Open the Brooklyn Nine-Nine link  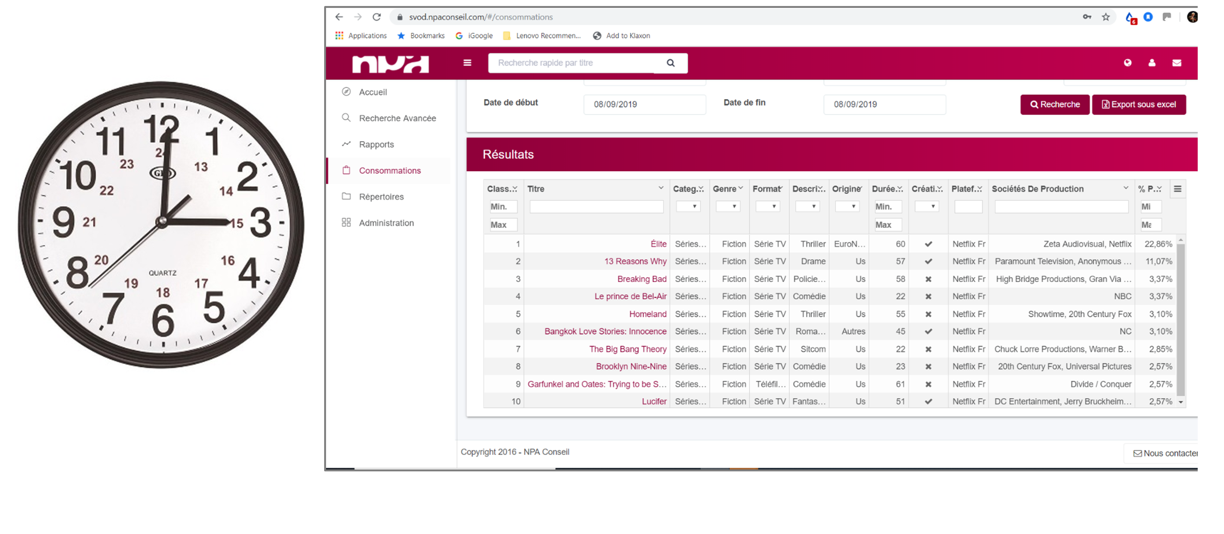tap(631, 367)
